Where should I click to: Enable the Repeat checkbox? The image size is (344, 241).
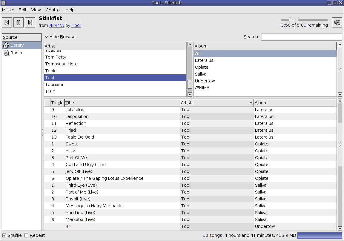pyautogui.click(x=26, y=235)
